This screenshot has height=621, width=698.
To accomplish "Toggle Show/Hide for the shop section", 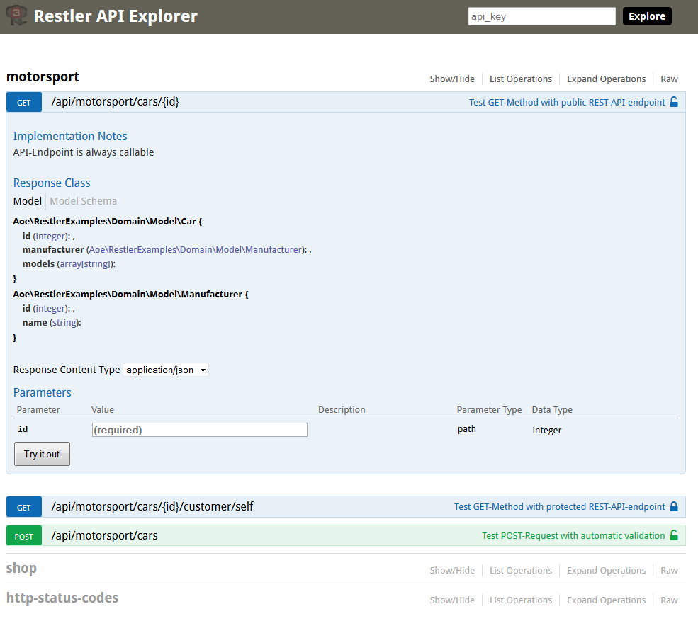I will coord(451,570).
